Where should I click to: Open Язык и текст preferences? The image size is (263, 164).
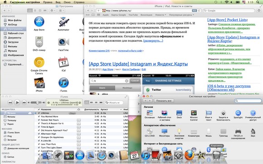[x=209, y=113]
